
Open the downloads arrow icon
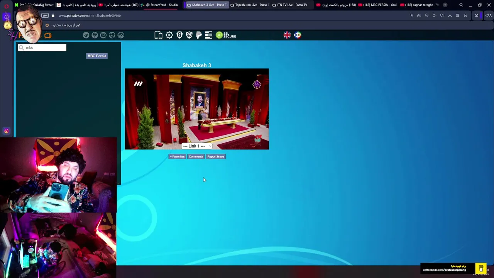tap(450, 15)
